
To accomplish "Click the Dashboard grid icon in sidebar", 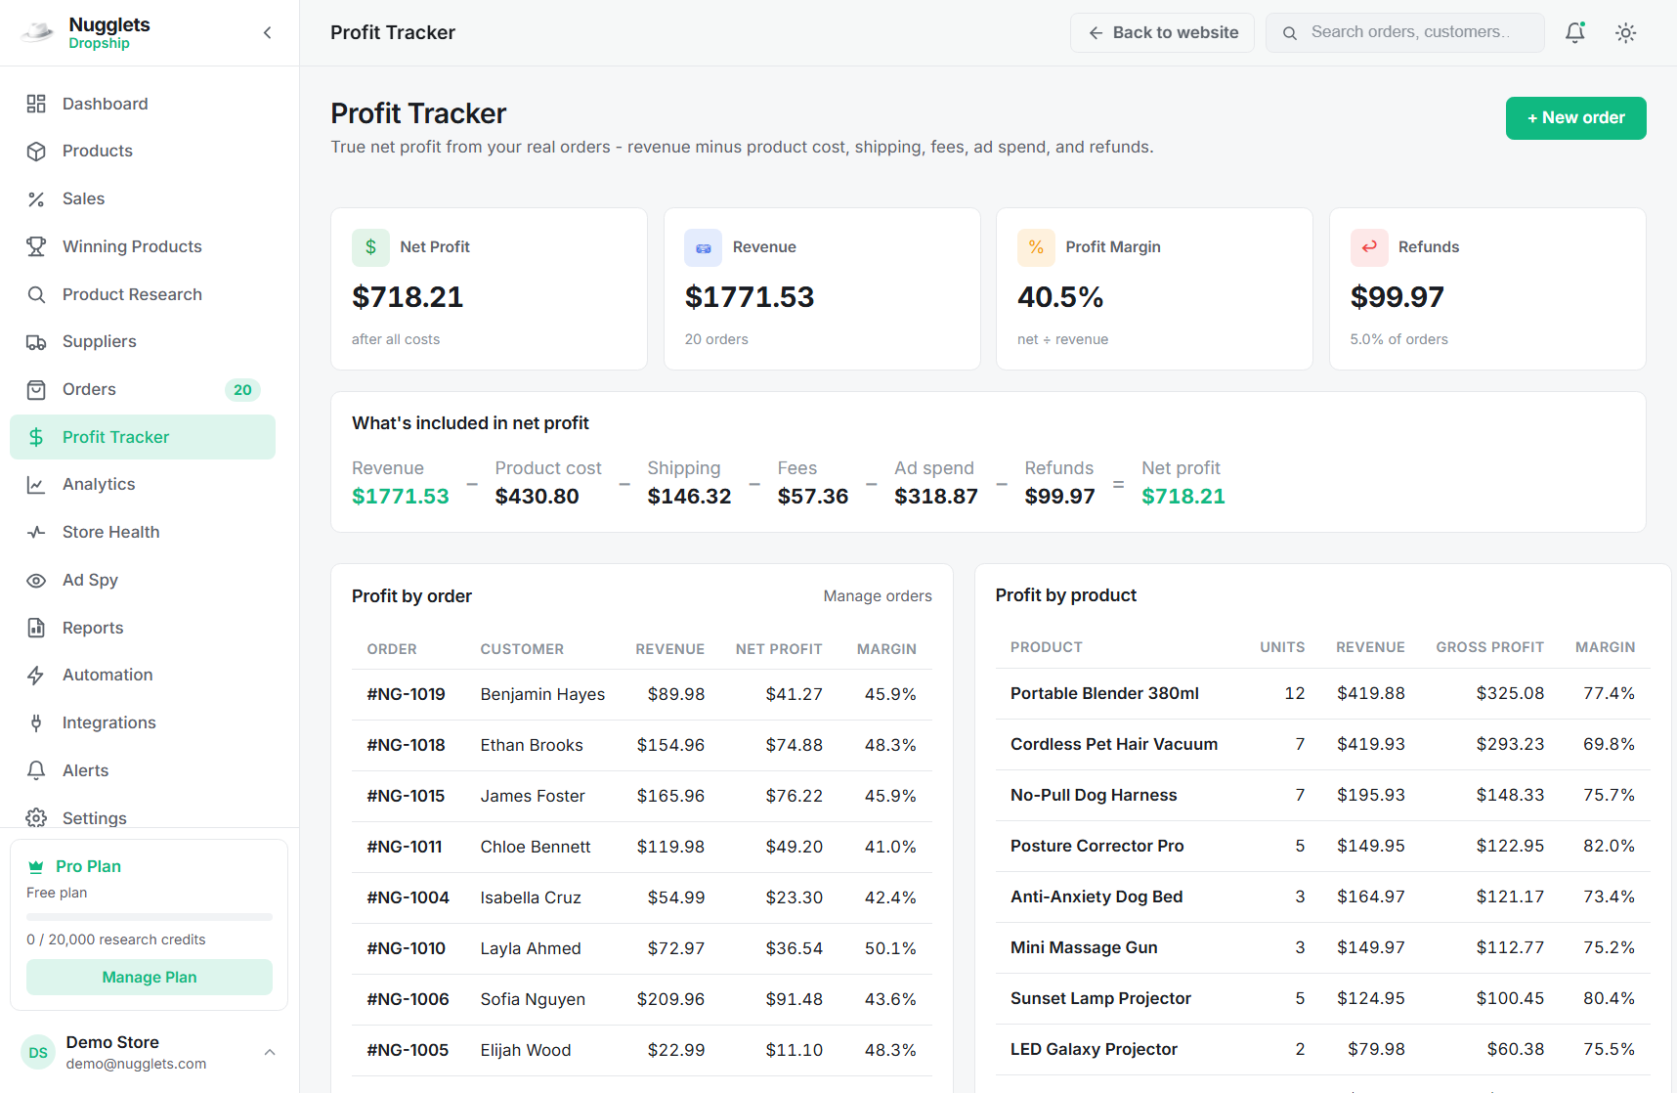I will click(x=36, y=104).
